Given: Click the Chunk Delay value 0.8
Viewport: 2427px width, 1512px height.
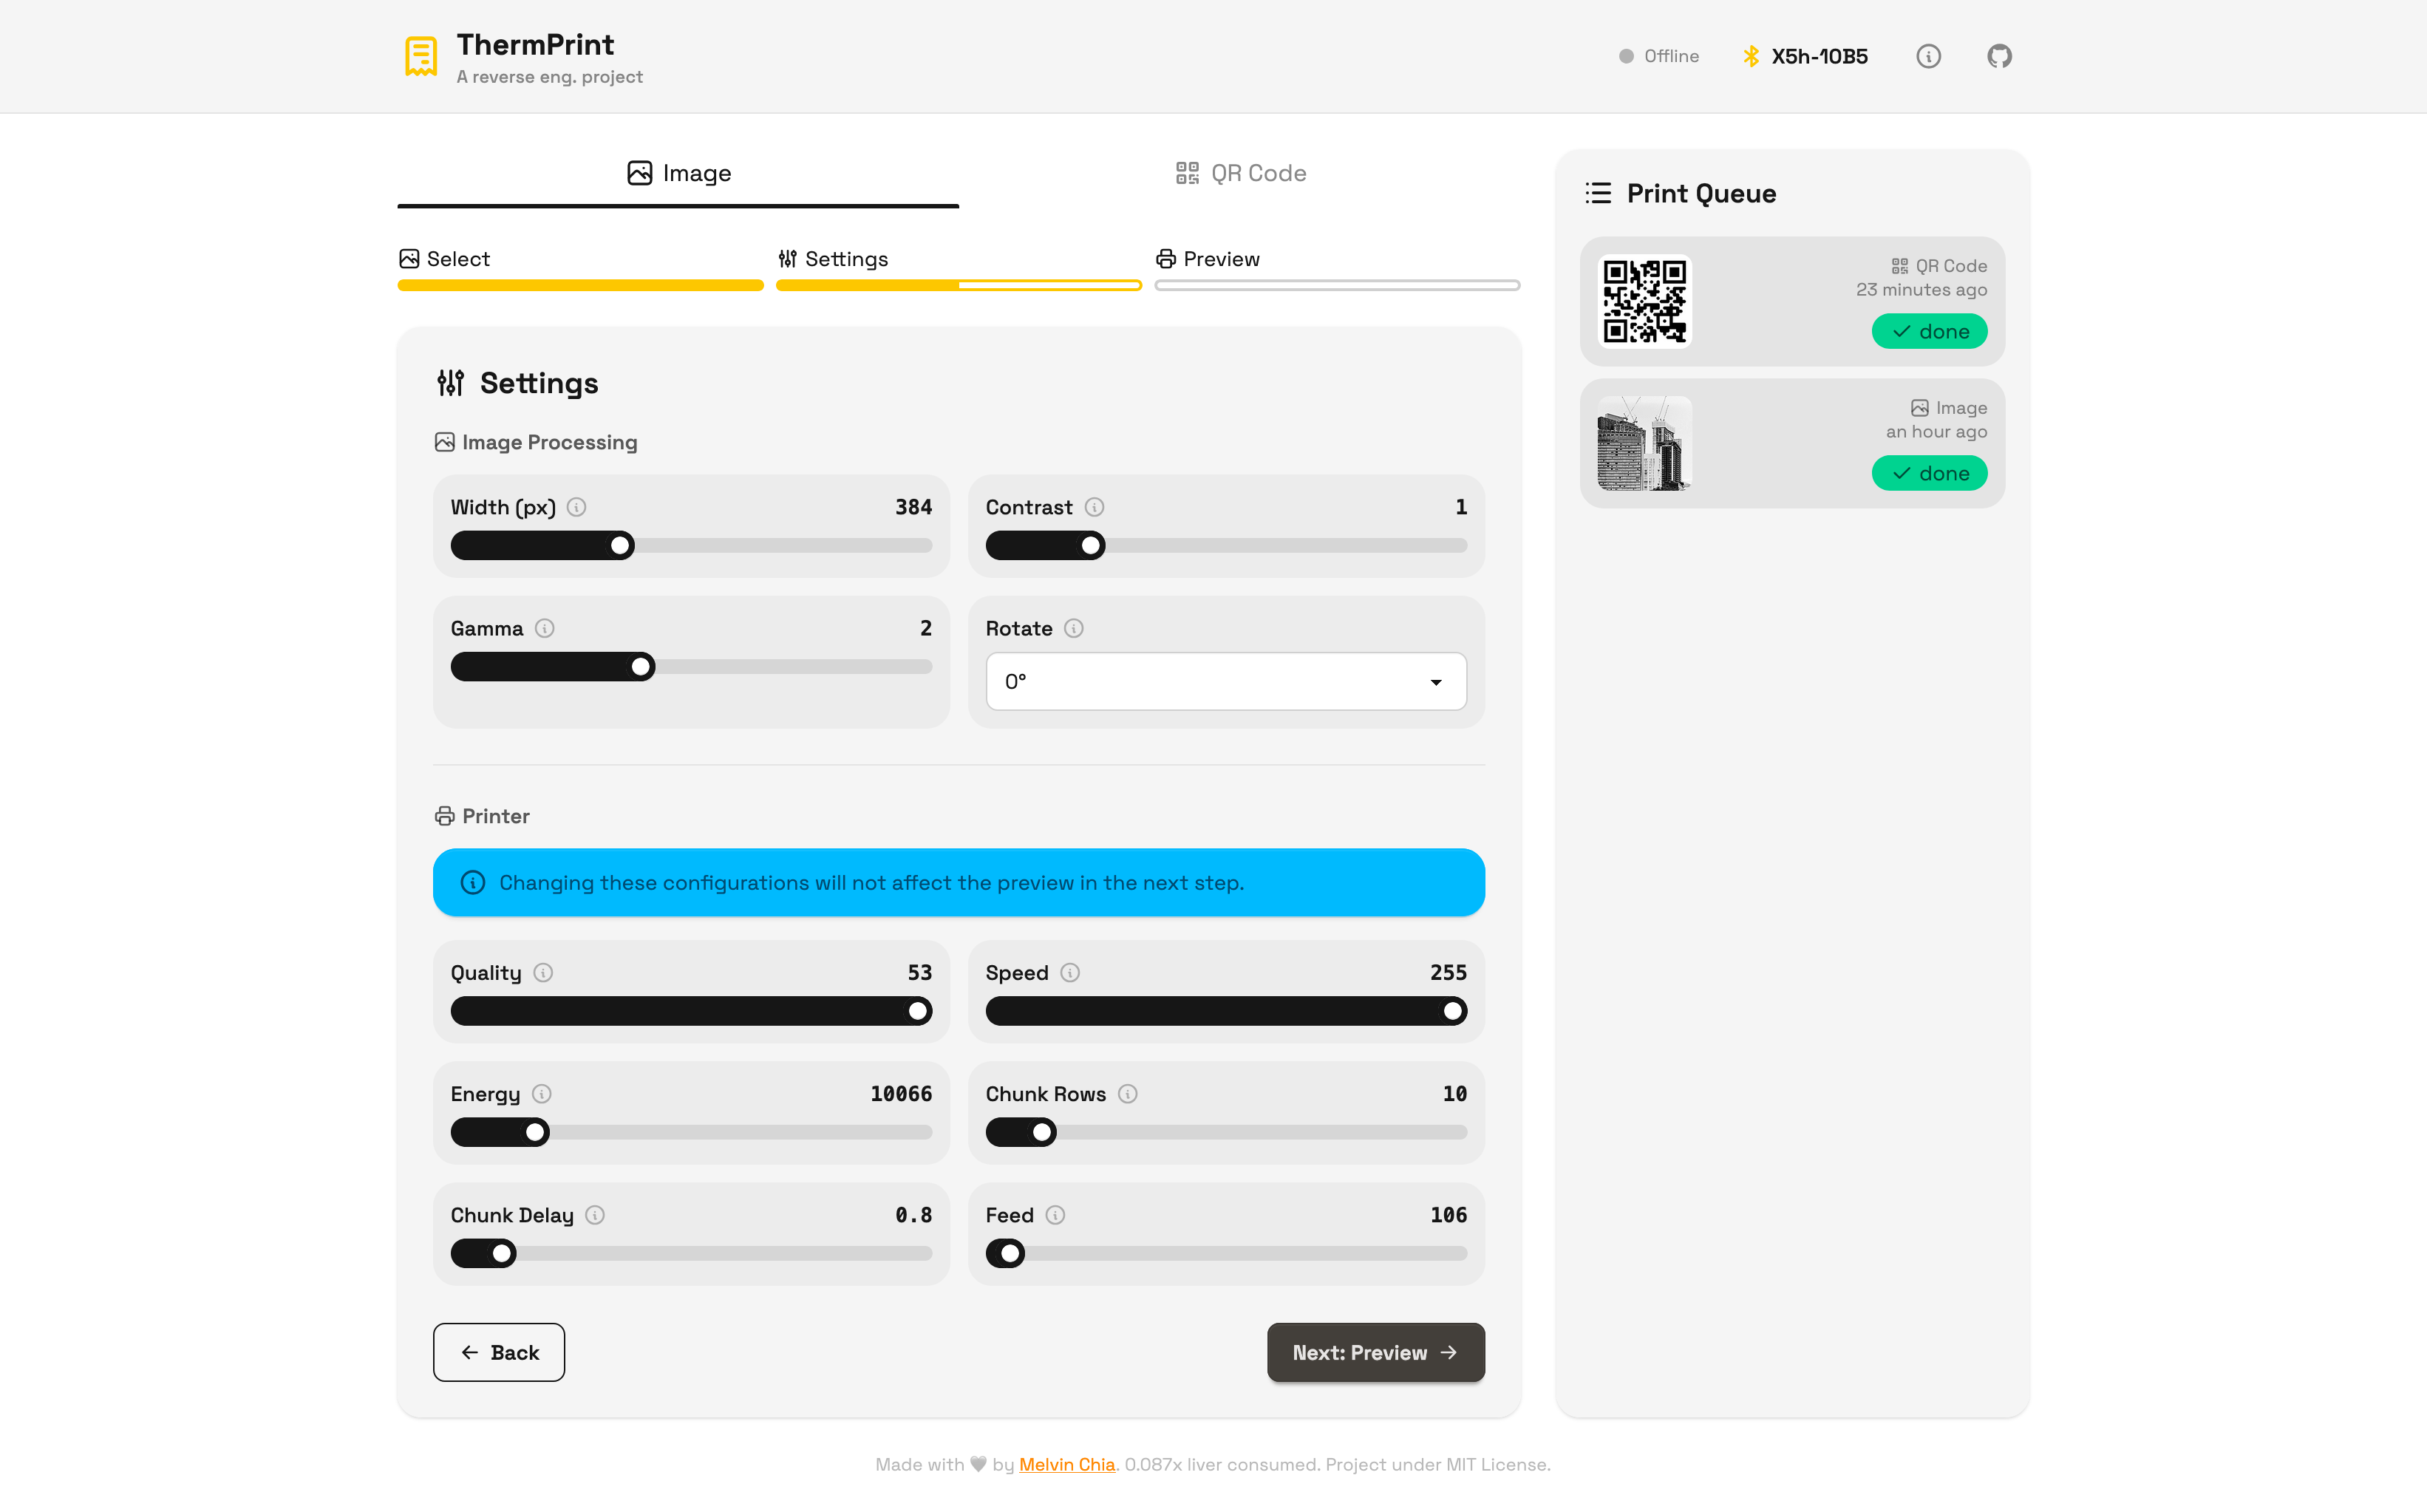Looking at the screenshot, I should 913,1215.
